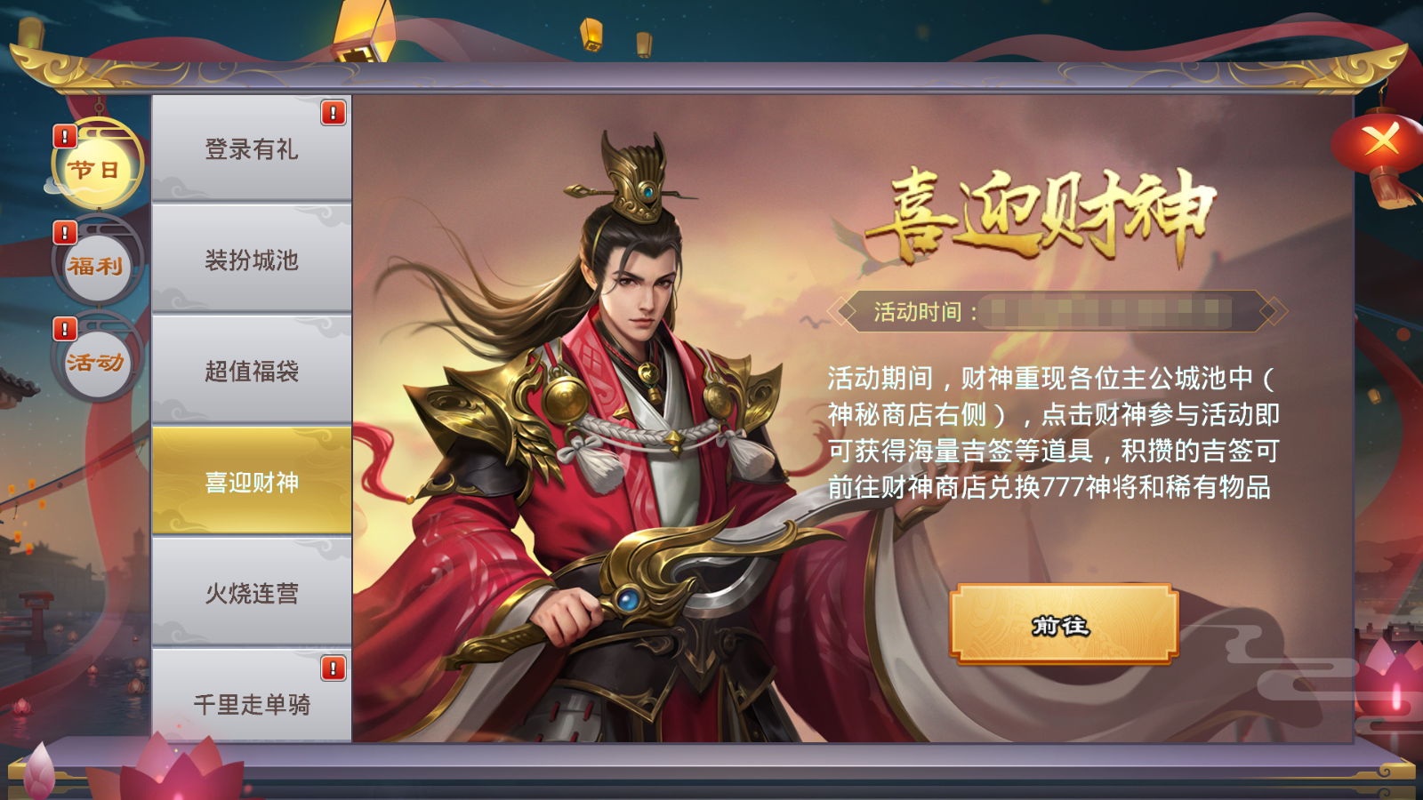
Task: Click red alert badge on 千里走单骑
Action: click(333, 668)
